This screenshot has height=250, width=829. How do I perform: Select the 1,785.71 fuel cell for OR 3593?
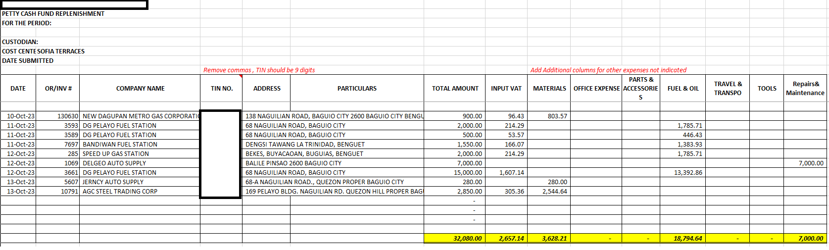pyautogui.click(x=683, y=126)
